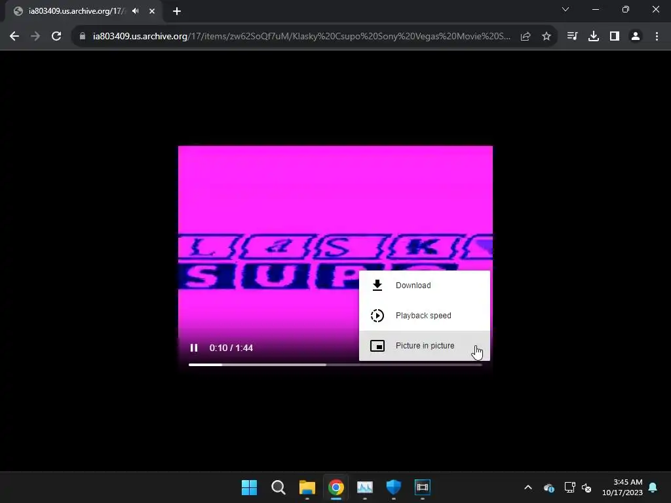View site information lock icon
671x503 pixels.
(x=83, y=37)
